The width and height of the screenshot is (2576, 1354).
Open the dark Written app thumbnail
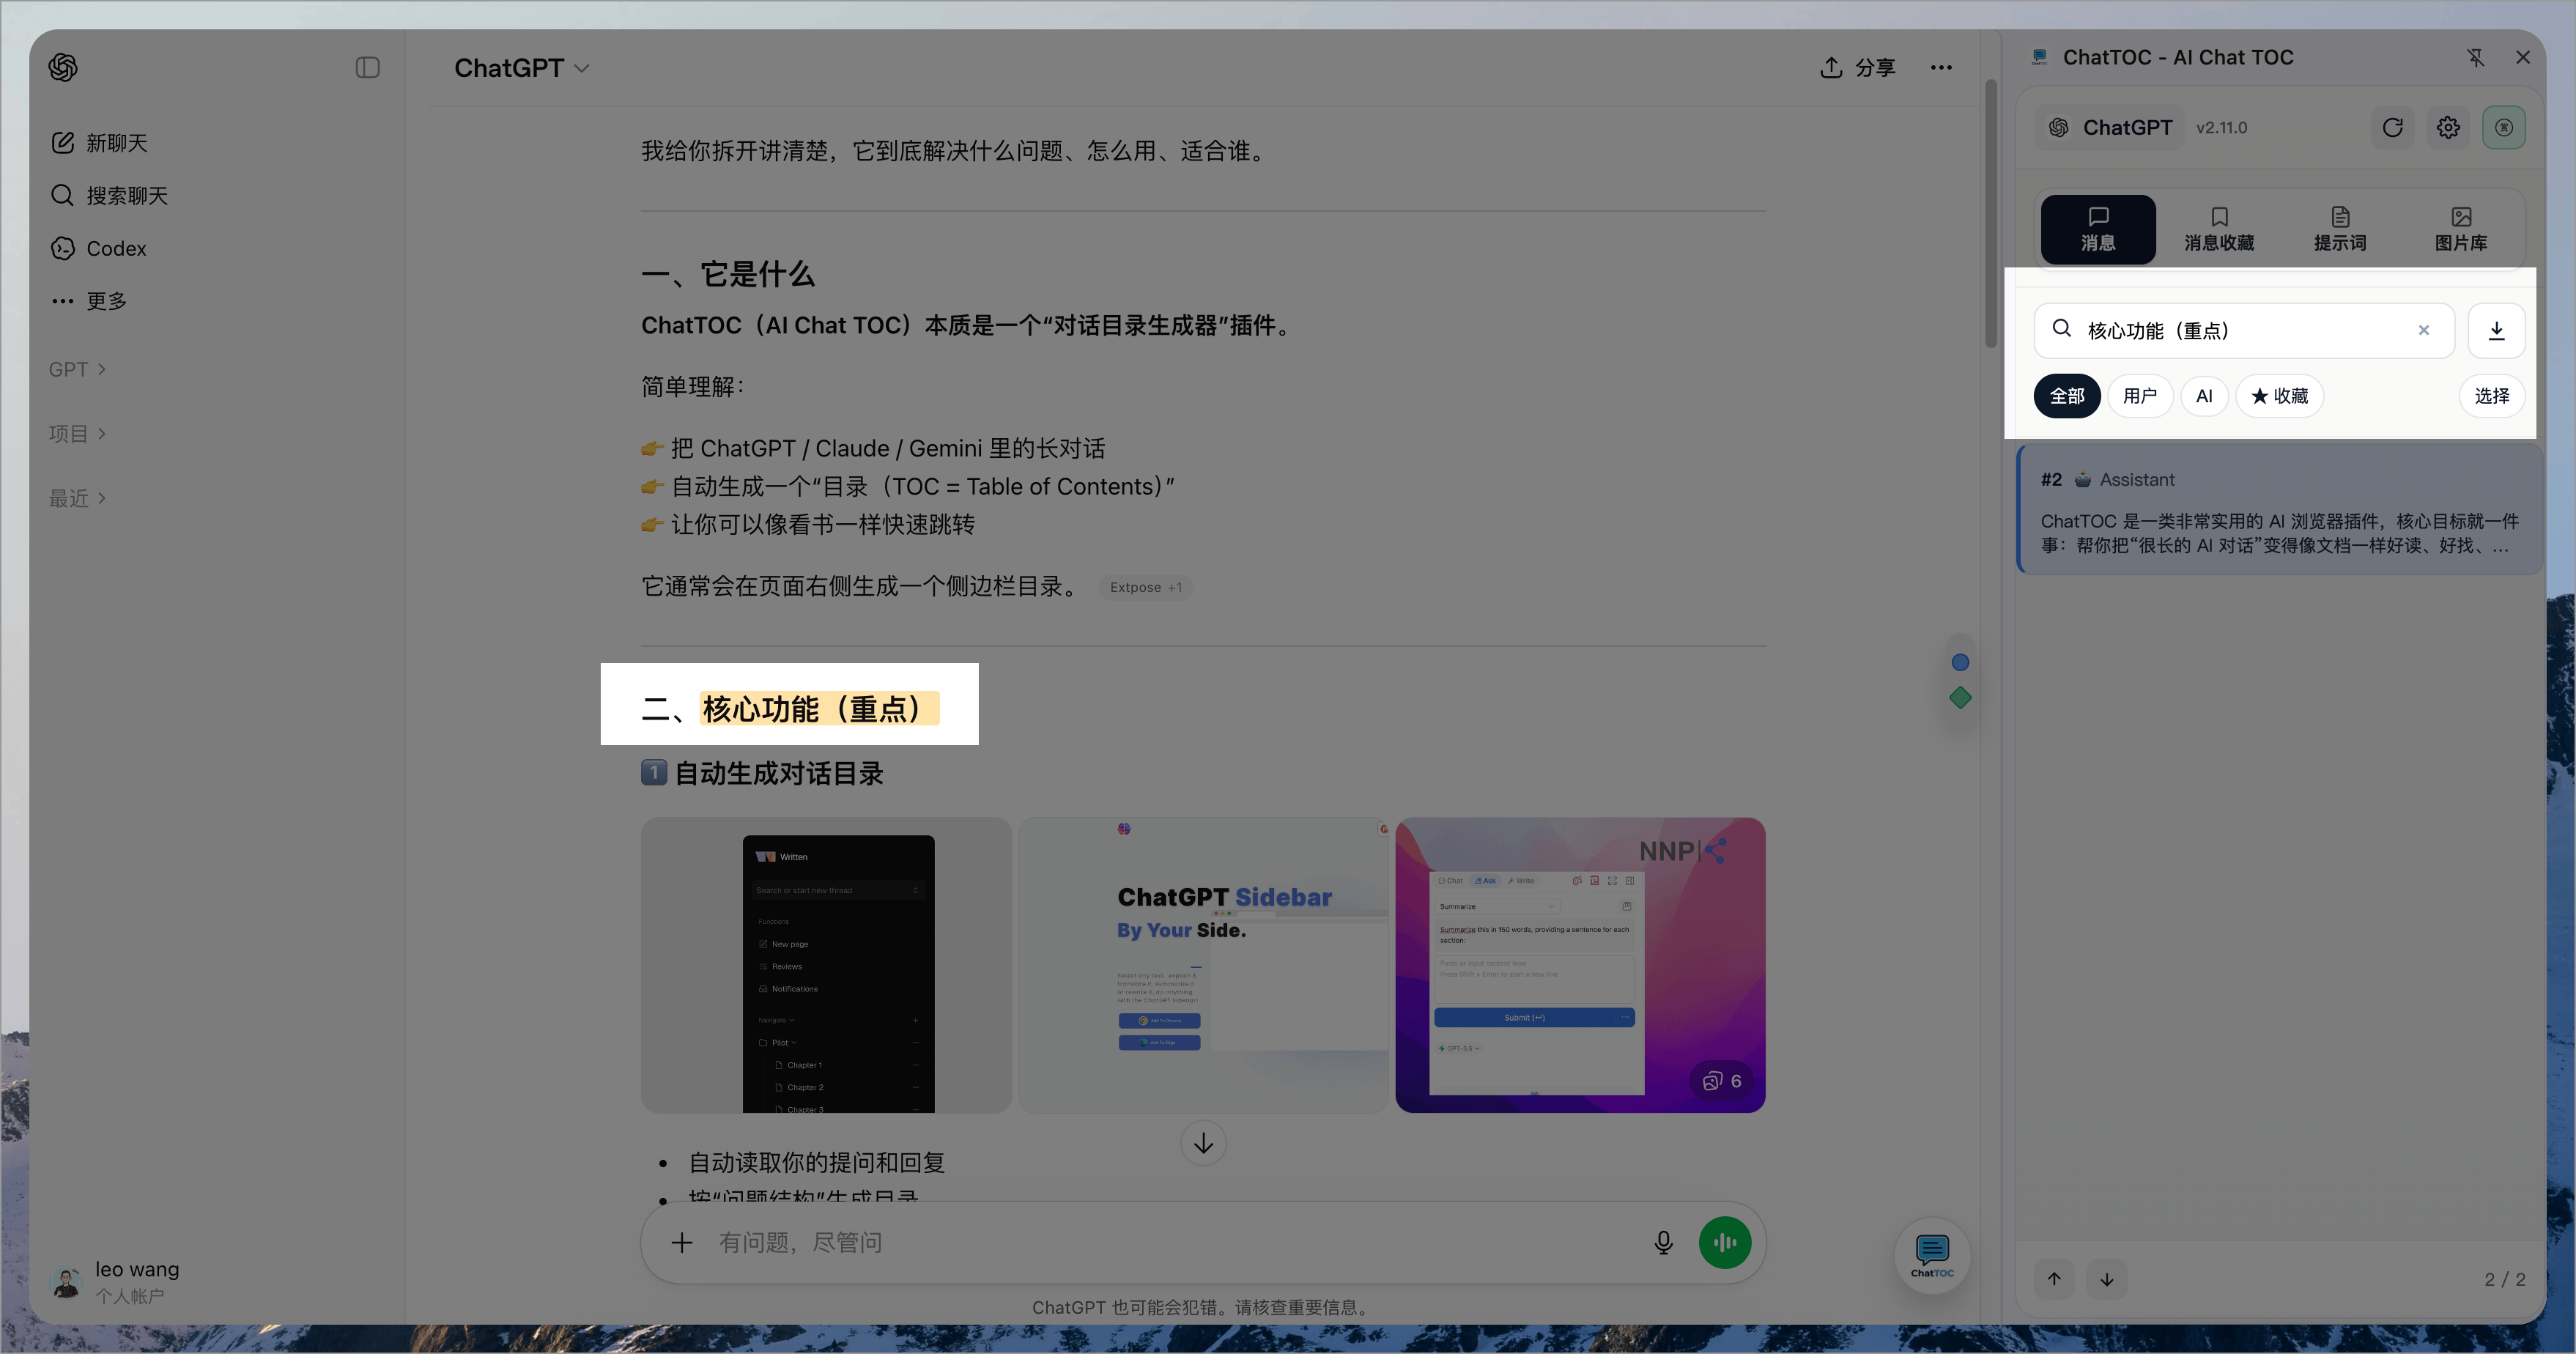(826, 965)
